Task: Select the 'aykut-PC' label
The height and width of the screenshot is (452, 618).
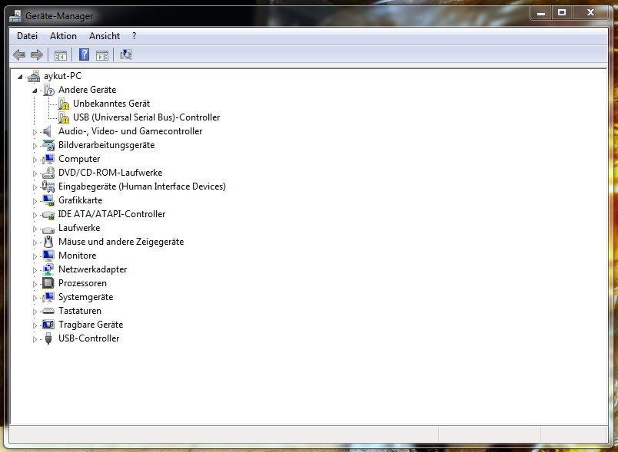Action: [x=63, y=76]
